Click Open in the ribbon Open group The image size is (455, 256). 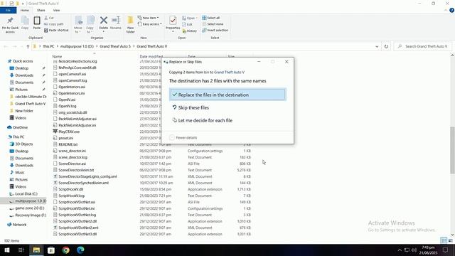(x=190, y=18)
